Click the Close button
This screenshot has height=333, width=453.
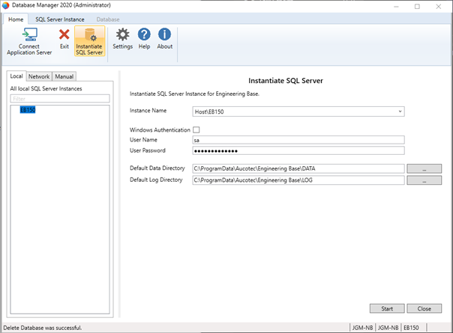pos(424,308)
